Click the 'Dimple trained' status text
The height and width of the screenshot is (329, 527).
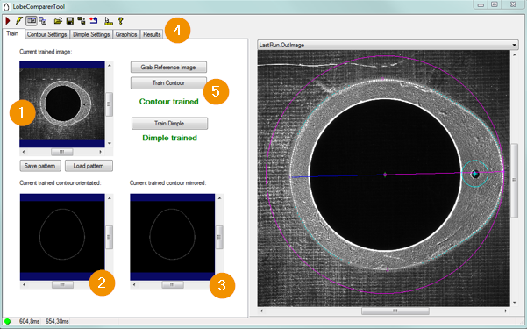pyautogui.click(x=170, y=138)
